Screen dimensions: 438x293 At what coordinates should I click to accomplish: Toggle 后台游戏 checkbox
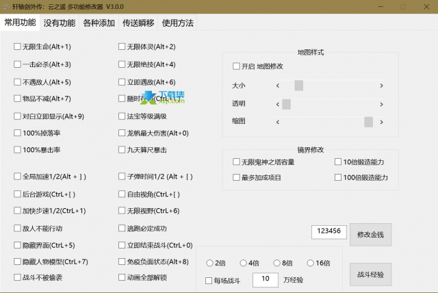[x=17, y=194]
